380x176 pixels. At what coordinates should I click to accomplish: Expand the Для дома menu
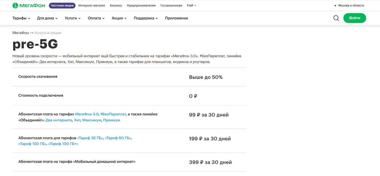click(47, 18)
